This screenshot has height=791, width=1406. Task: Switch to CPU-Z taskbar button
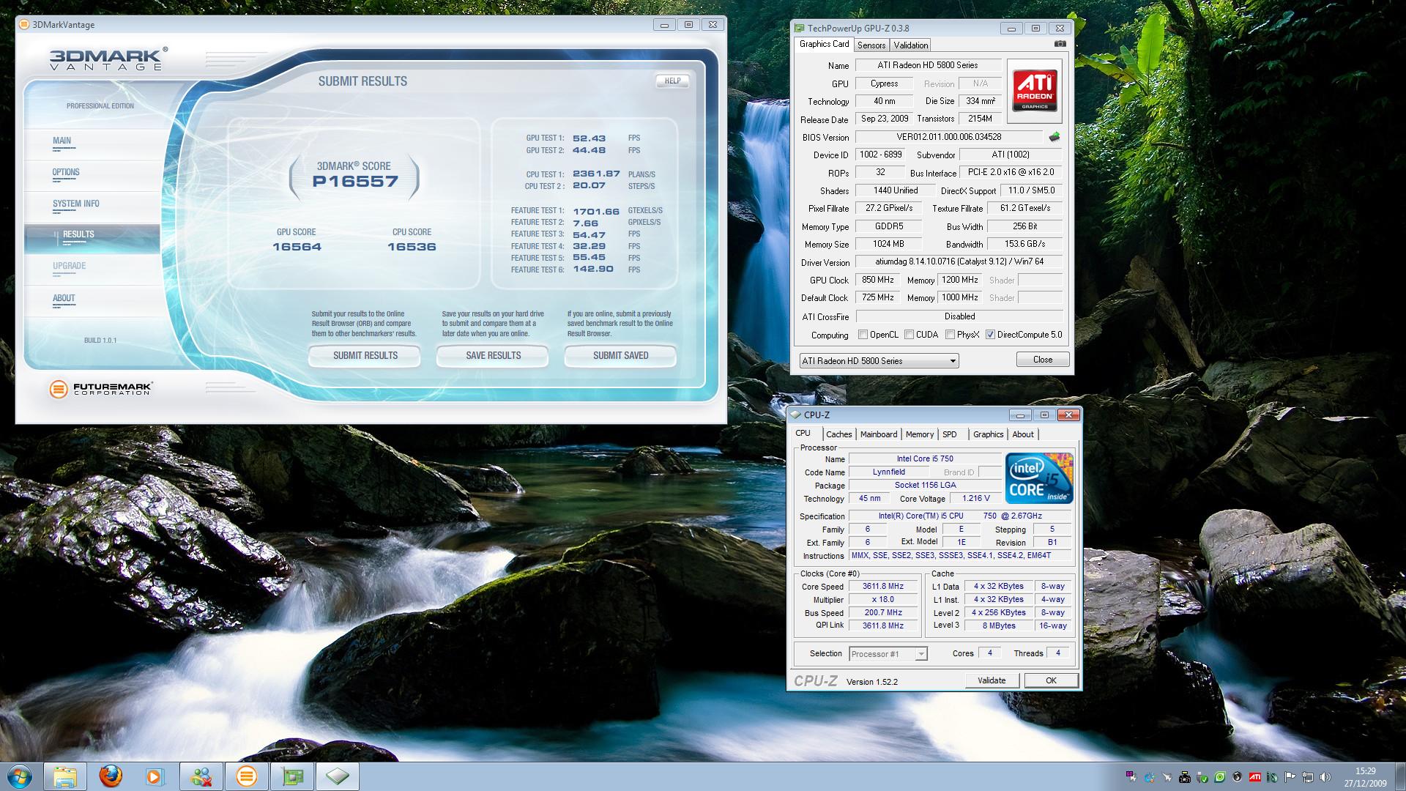338,776
